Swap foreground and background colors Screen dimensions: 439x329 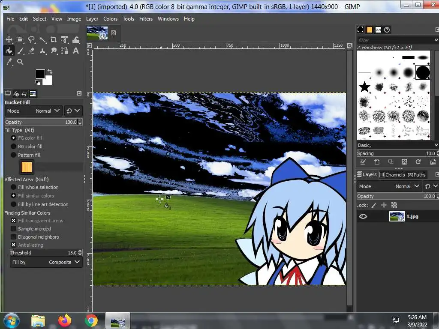pos(50,72)
